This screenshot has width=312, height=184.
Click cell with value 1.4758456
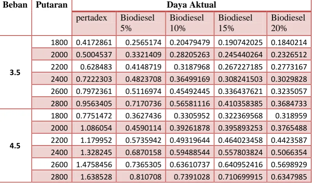tap(94, 164)
